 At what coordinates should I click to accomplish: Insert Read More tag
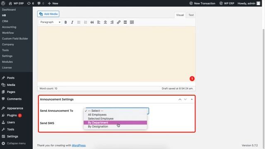[x=125, y=22]
